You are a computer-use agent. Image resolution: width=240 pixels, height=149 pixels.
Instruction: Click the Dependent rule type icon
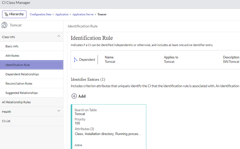coord(75,60)
